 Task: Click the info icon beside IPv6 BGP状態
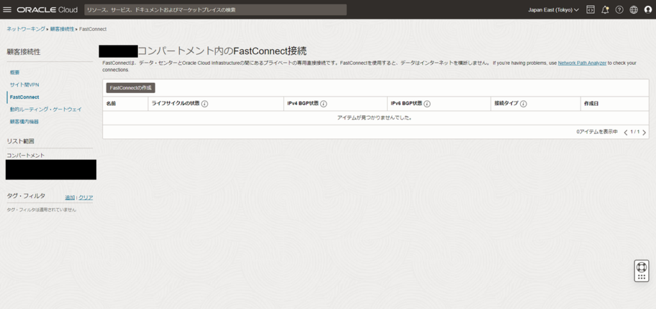(427, 104)
